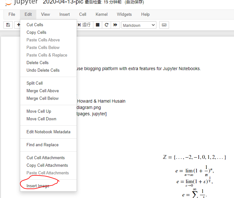Open the Widgets menu

pyautogui.click(x=124, y=14)
